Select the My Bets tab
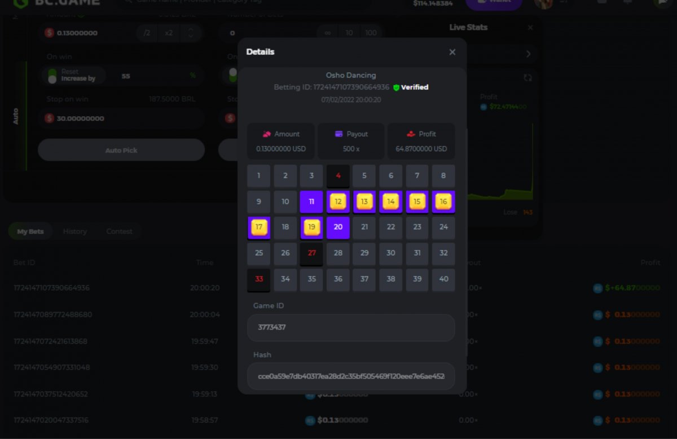677x439 pixels. tap(30, 231)
